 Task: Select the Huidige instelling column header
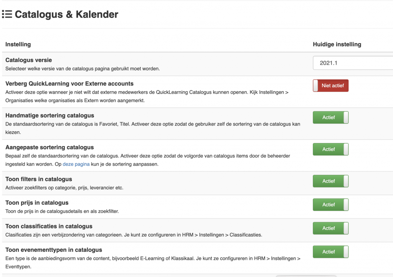337,44
